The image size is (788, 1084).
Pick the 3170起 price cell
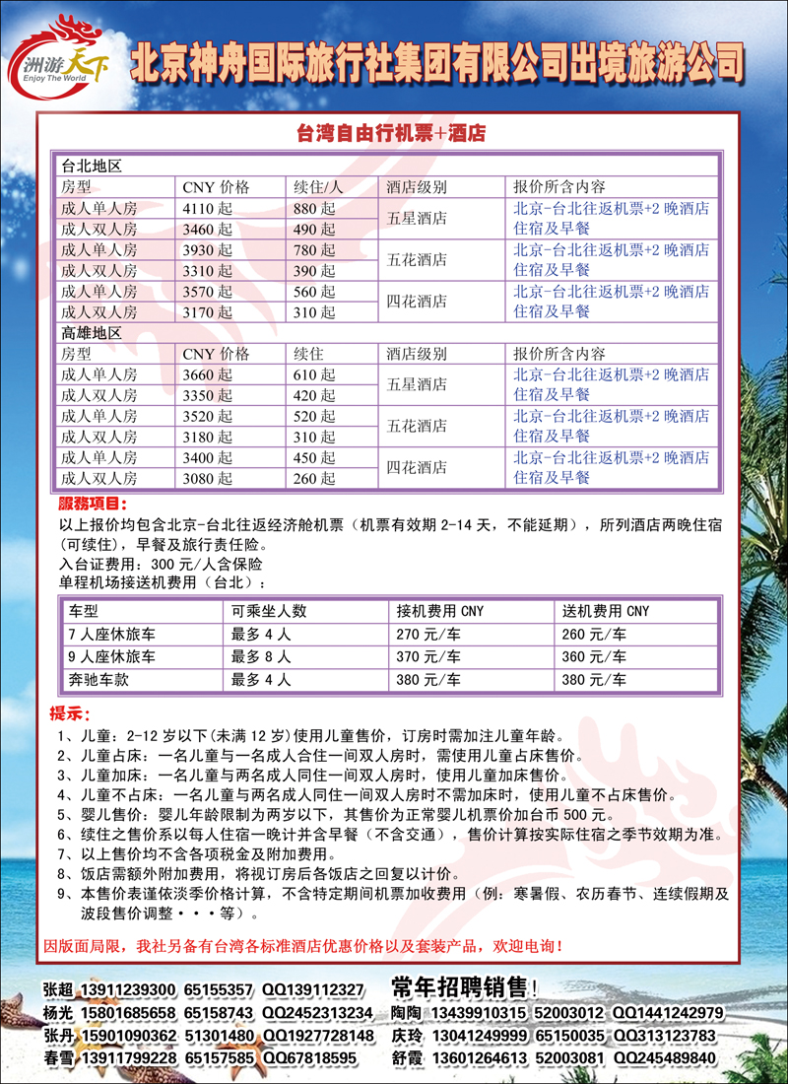[208, 312]
